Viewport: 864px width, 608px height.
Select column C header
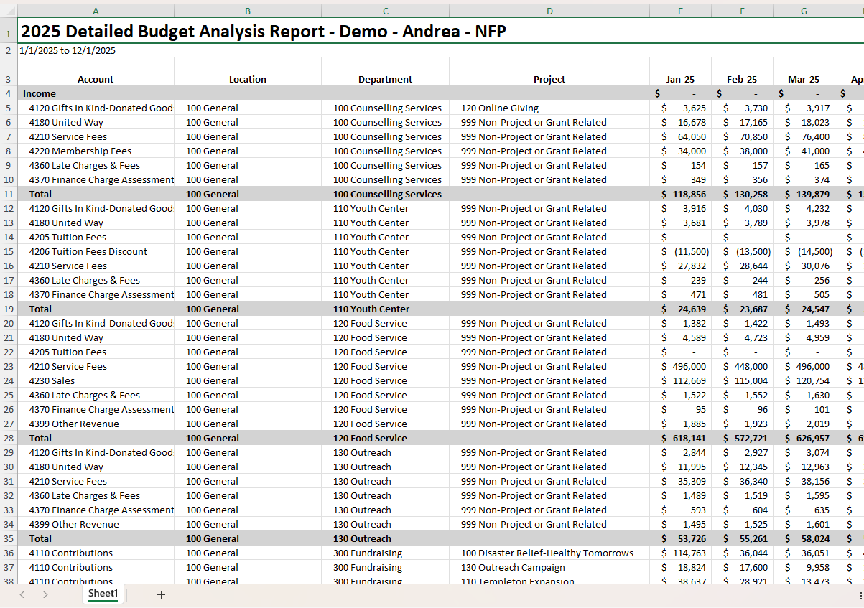pyautogui.click(x=386, y=11)
